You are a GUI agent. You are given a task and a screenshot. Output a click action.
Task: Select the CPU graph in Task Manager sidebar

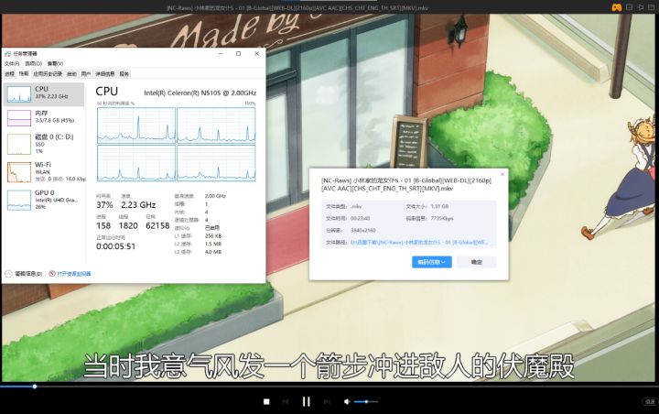[44, 94]
